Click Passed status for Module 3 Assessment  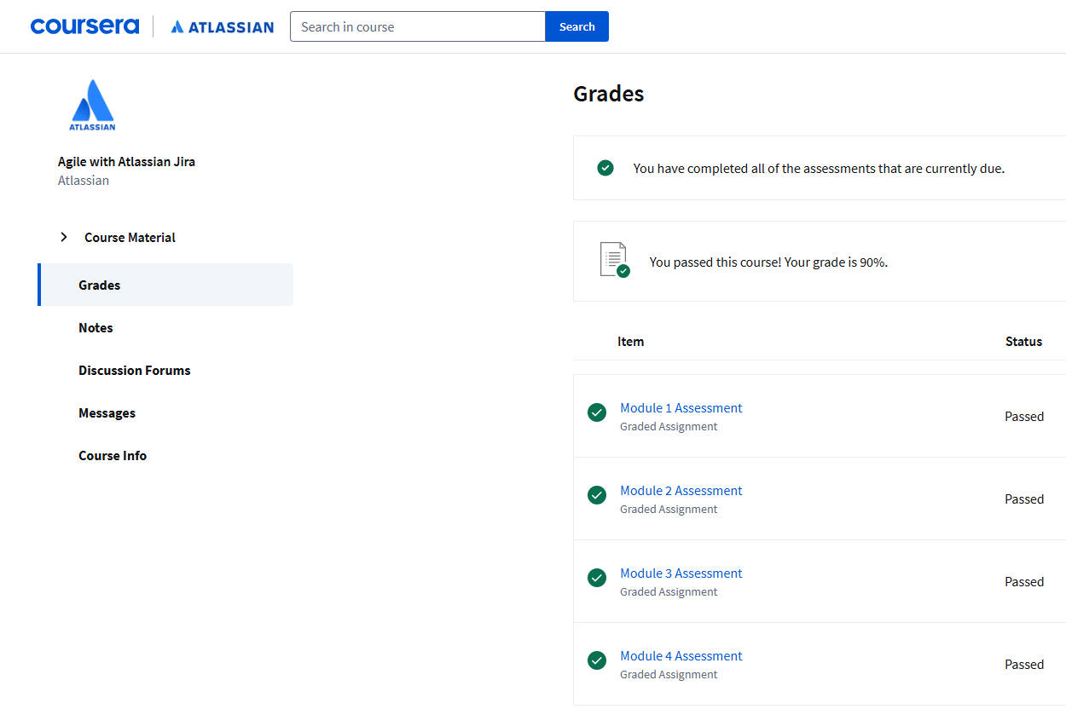click(1024, 581)
